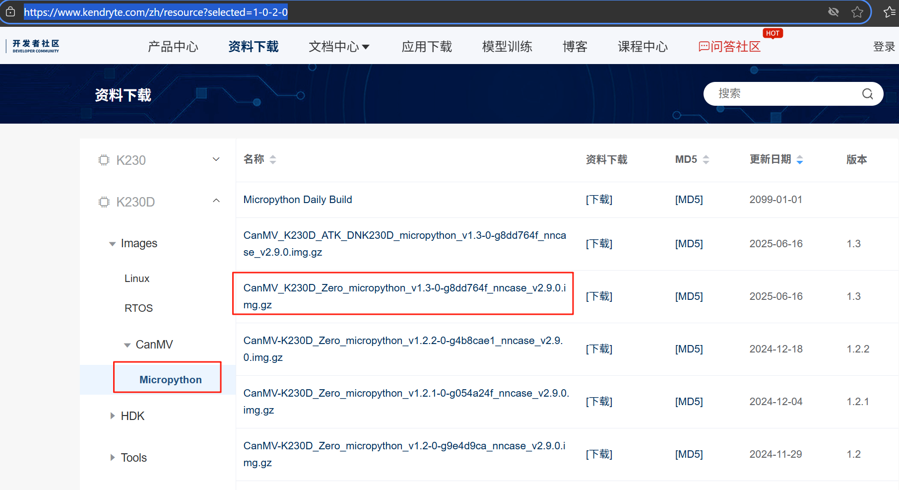Download the K230D_Zero v1.2.2 image
Image resolution: width=899 pixels, height=490 pixels.
pyautogui.click(x=599, y=349)
